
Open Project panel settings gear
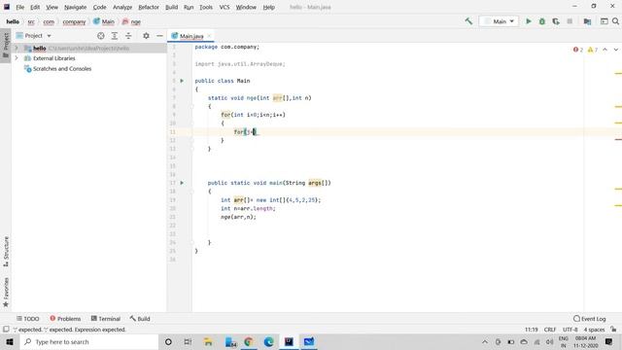146,36
